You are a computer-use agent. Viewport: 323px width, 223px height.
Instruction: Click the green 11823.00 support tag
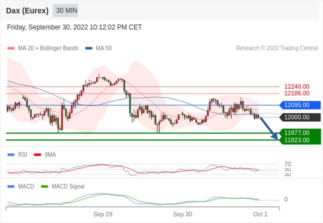(301, 140)
